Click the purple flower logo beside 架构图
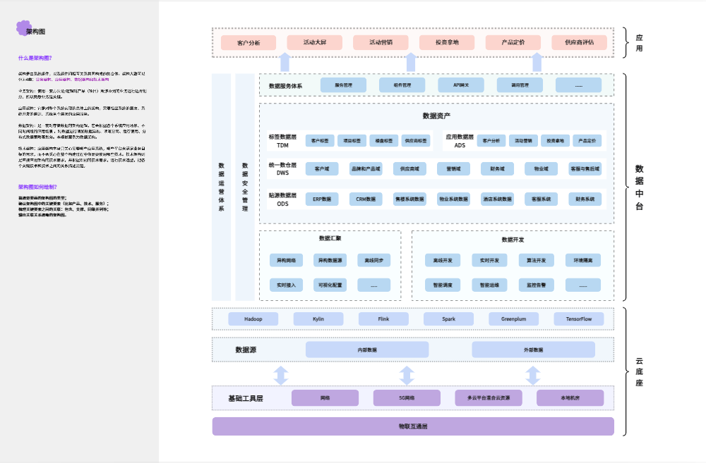Screen dimensions: 706x463 23,28
